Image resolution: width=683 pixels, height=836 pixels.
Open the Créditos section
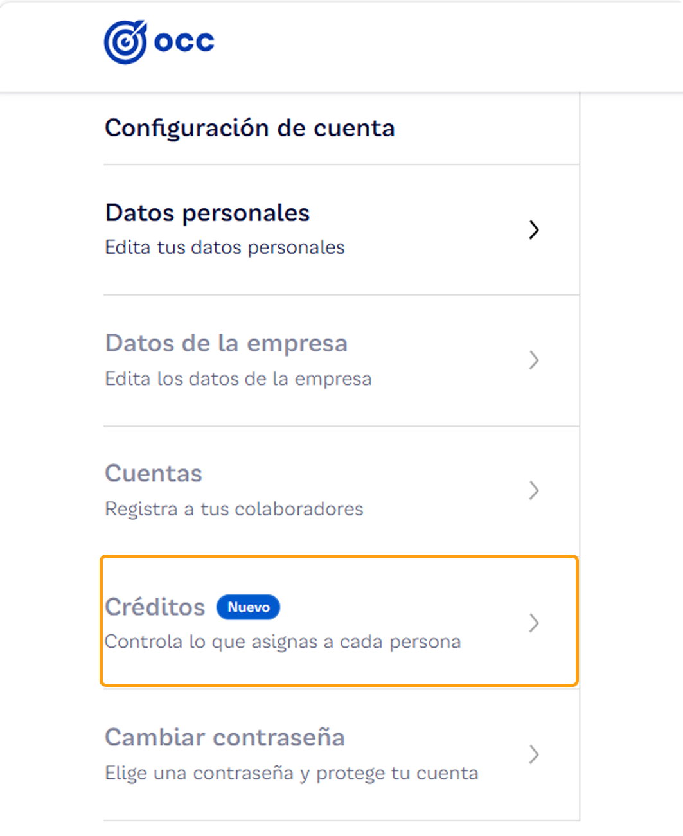click(x=155, y=607)
